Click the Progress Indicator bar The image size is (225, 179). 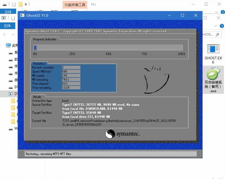pyautogui.click(x=108, y=47)
